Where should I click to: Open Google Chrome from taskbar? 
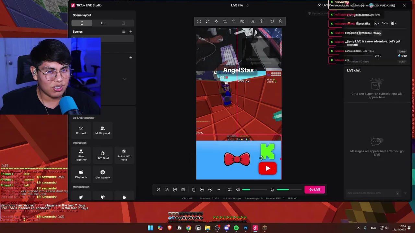pyautogui.click(x=189, y=228)
